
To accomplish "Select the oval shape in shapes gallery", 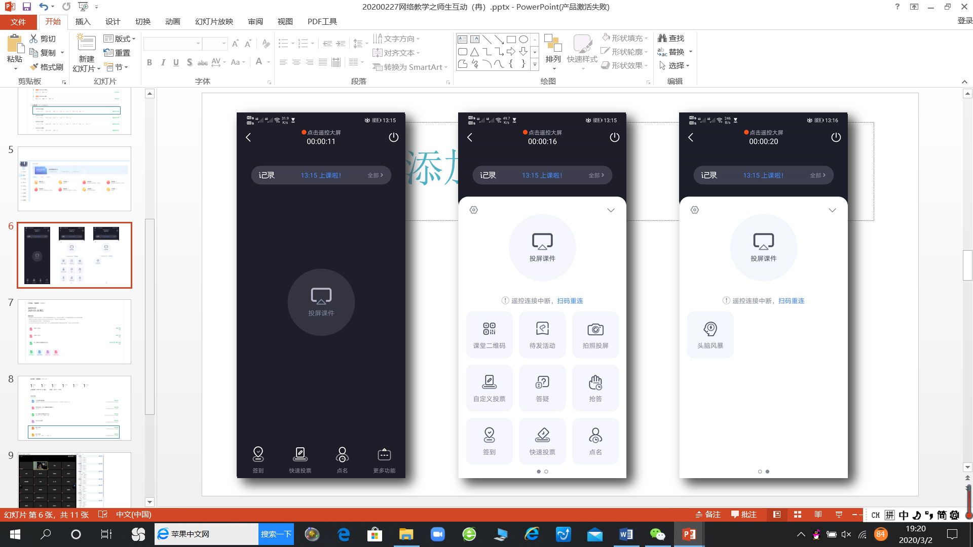I will click(x=523, y=39).
